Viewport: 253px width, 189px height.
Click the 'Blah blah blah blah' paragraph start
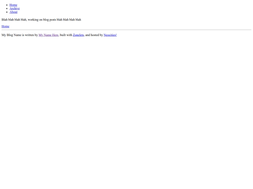[14, 20]
